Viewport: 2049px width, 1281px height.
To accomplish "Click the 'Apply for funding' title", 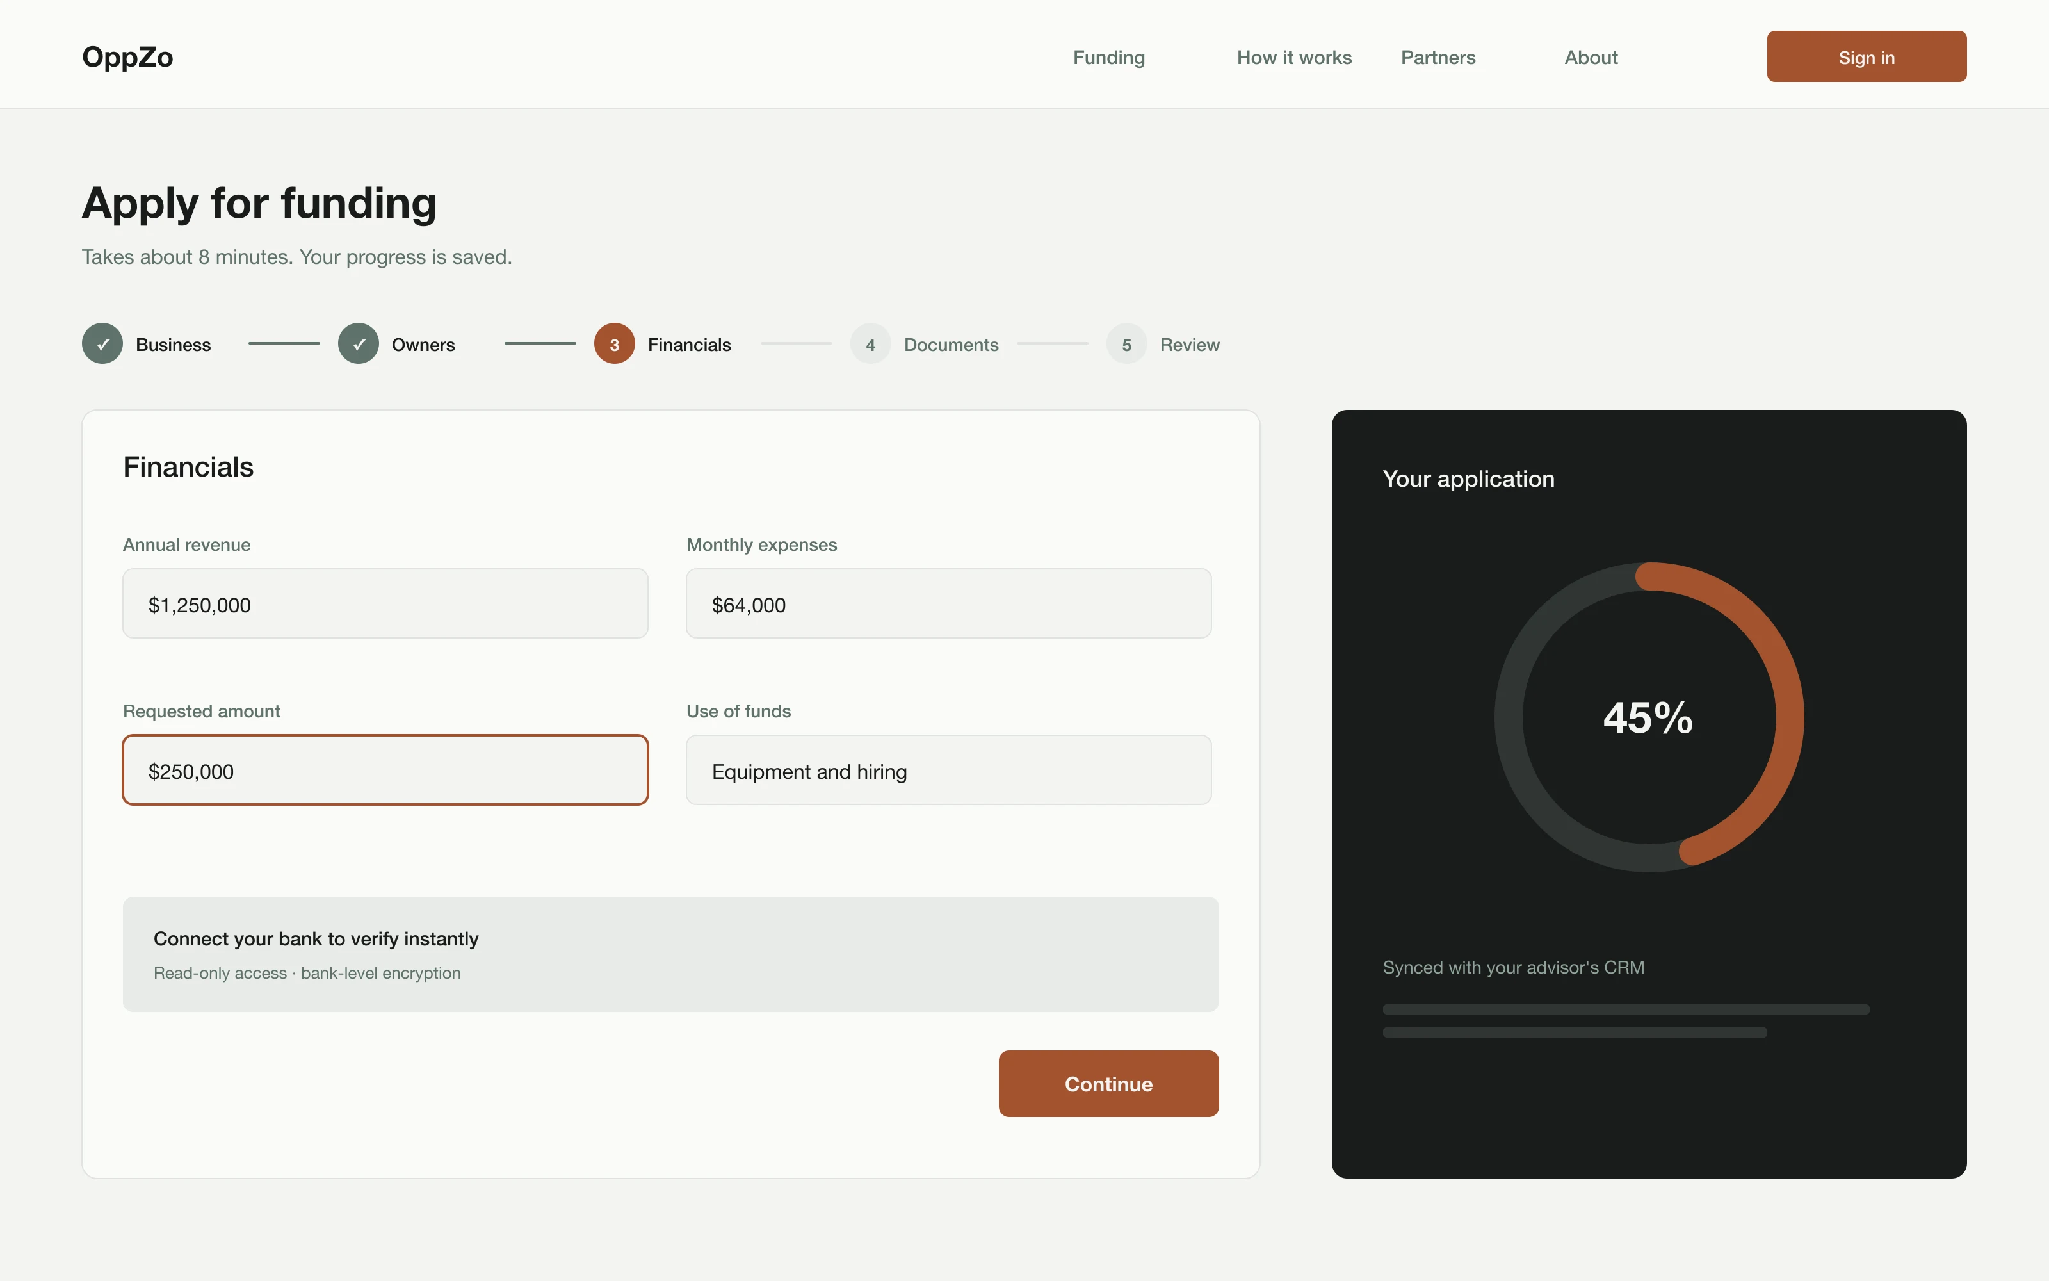I will click(x=259, y=203).
